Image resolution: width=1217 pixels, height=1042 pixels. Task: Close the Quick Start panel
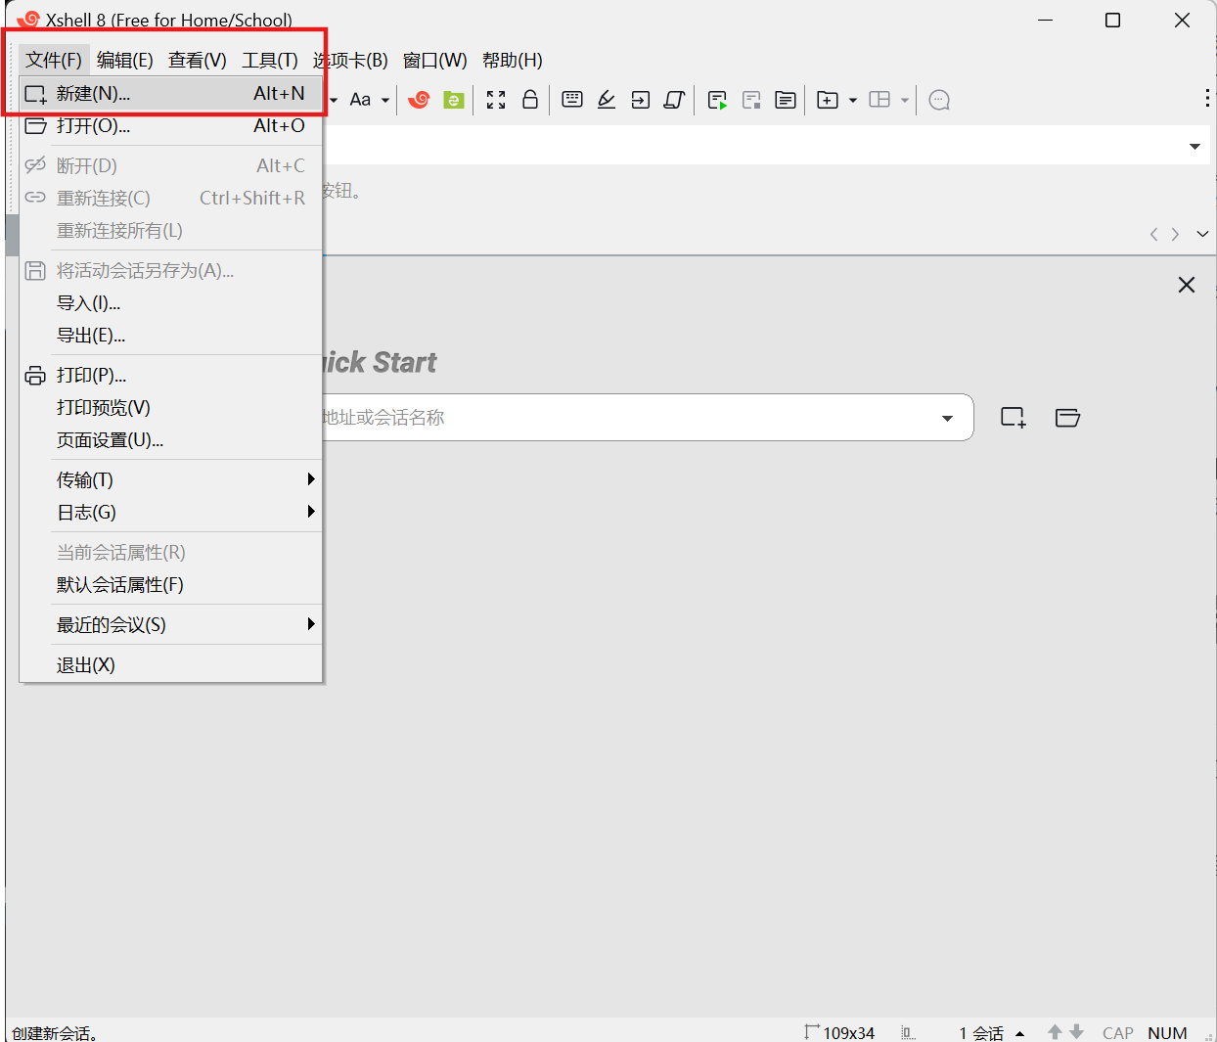pyautogui.click(x=1187, y=285)
